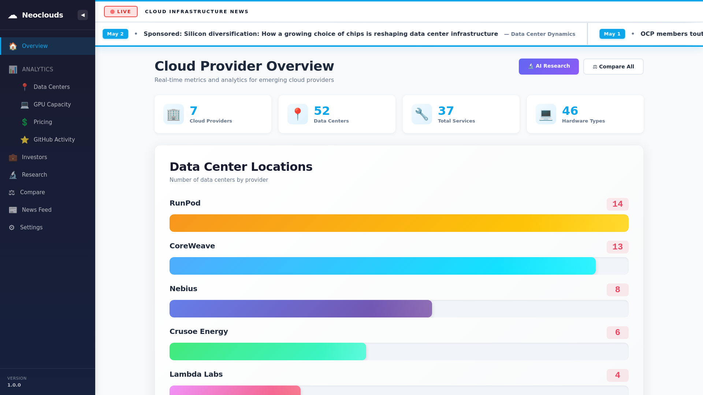Click the 37 Total Services stat card
The height and width of the screenshot is (395, 703).
[x=461, y=114]
